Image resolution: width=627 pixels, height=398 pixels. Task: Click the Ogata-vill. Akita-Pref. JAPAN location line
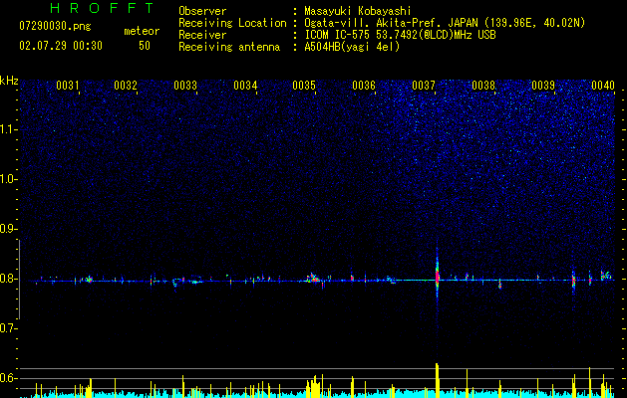(445, 23)
